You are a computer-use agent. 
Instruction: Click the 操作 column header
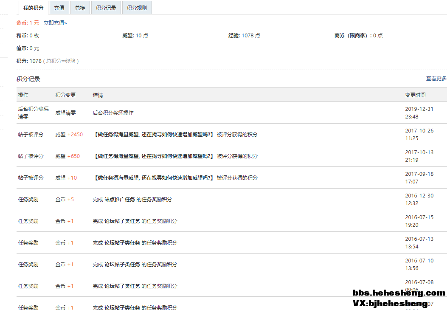tap(23, 95)
